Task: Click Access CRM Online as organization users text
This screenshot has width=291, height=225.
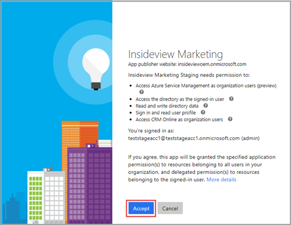Action: click(179, 120)
